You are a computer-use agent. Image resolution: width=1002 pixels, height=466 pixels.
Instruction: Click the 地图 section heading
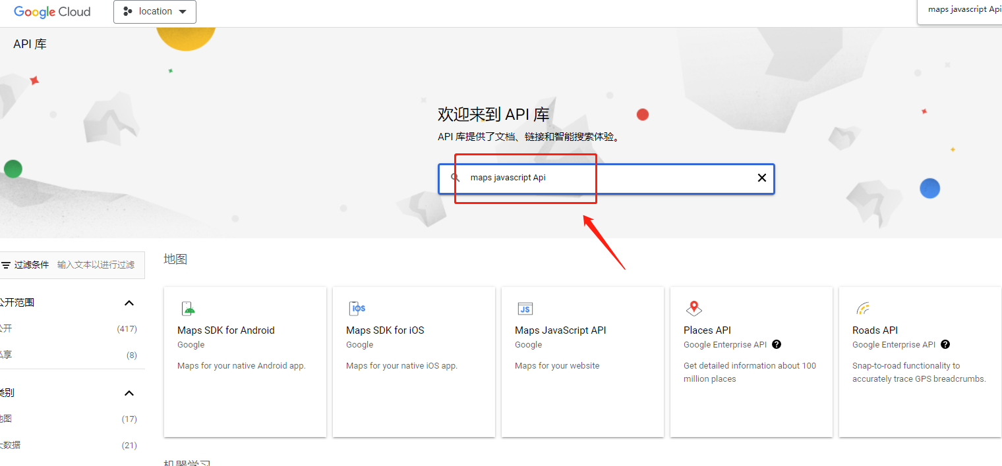pos(175,259)
